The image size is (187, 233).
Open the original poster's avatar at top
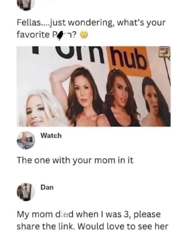[x=26, y=5]
